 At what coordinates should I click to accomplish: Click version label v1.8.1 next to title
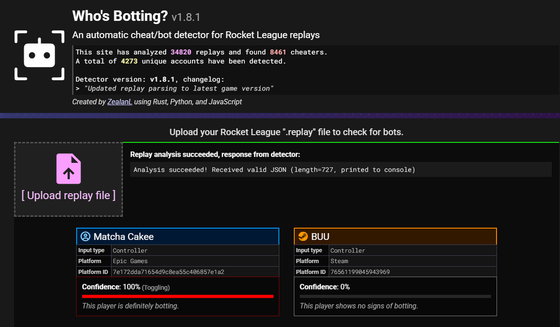(186, 18)
